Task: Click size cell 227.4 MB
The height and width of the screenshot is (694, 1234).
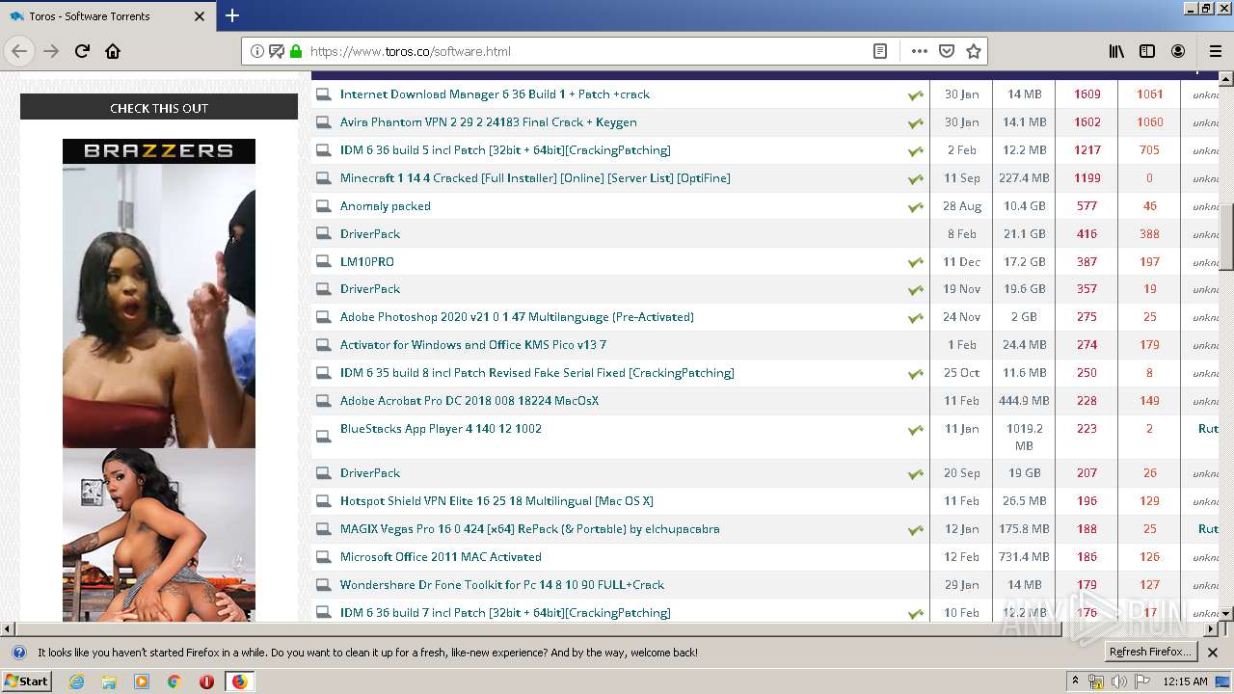Action: tap(1024, 178)
